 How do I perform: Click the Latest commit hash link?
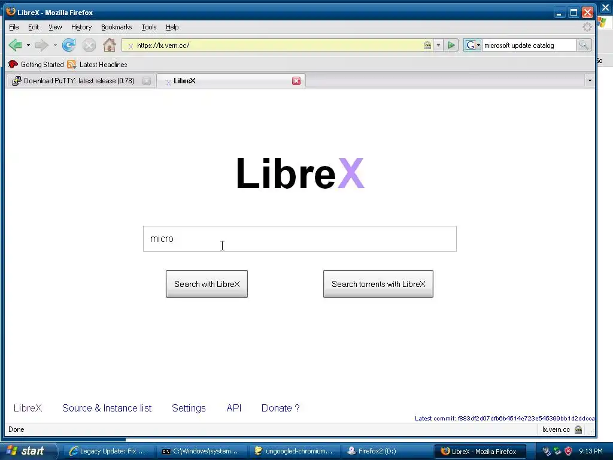(x=505, y=418)
